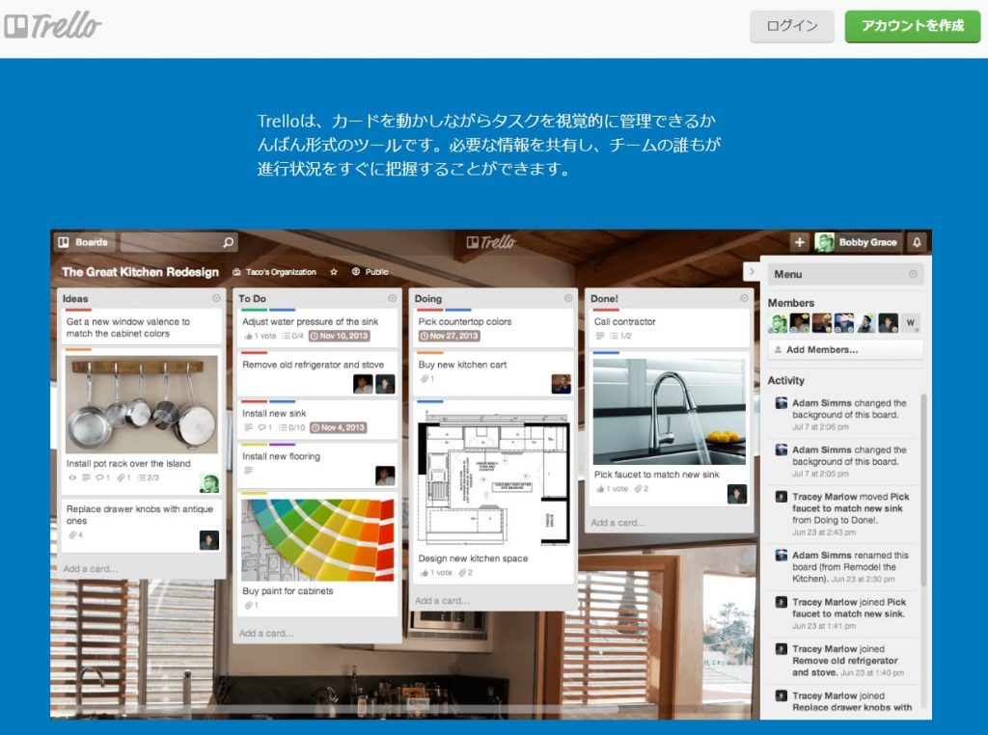Viewport: 988px width, 735px height.
Task: Click the Public visibility globe setting
Action: [370, 272]
